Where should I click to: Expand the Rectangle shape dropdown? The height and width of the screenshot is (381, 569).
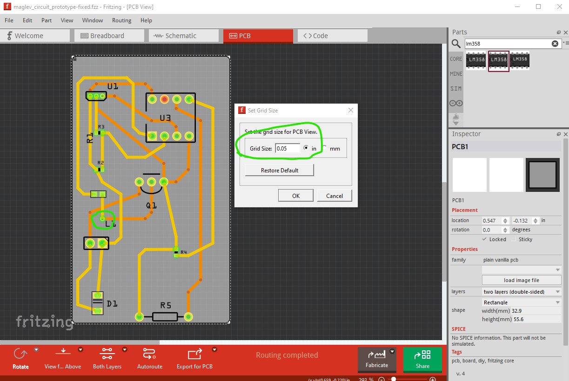pos(522,302)
